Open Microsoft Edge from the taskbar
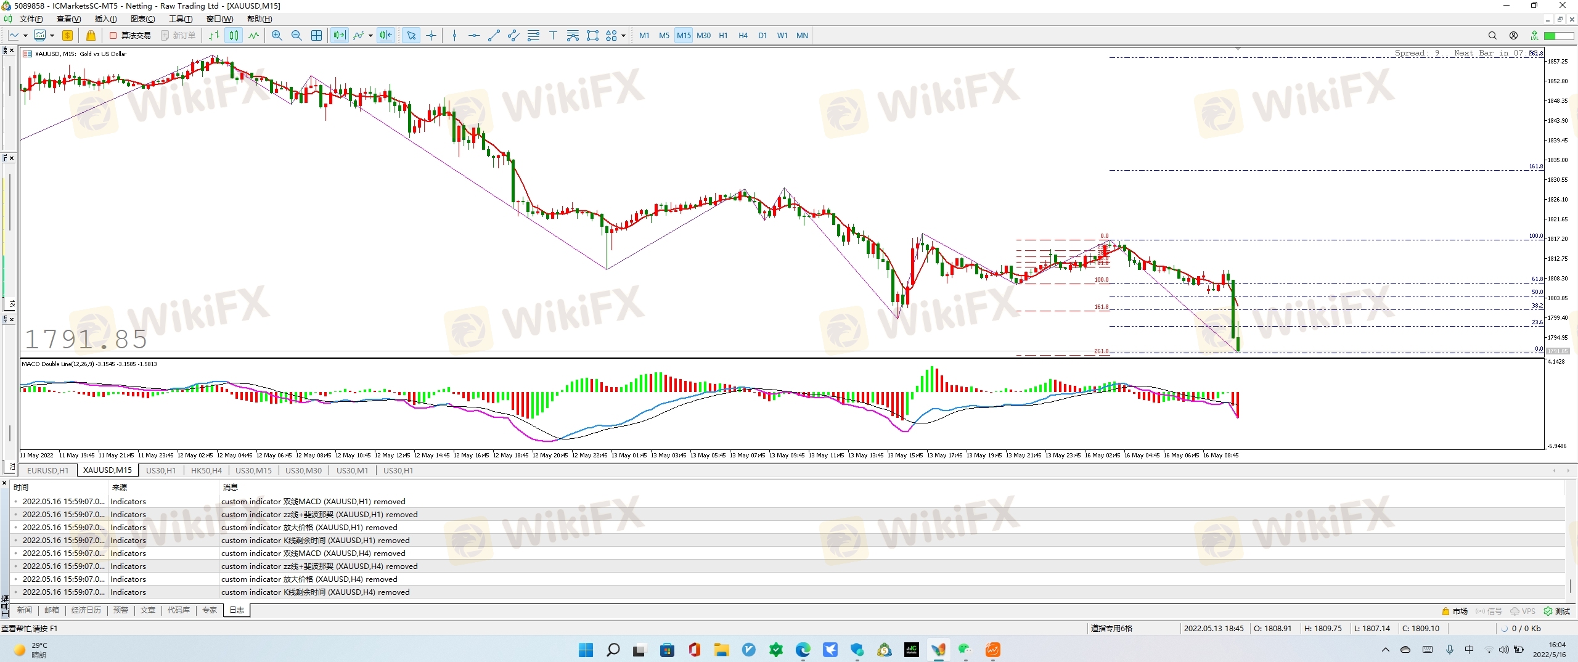 [x=803, y=650]
